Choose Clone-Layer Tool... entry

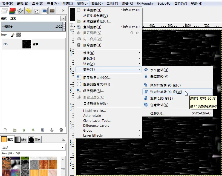108,121
